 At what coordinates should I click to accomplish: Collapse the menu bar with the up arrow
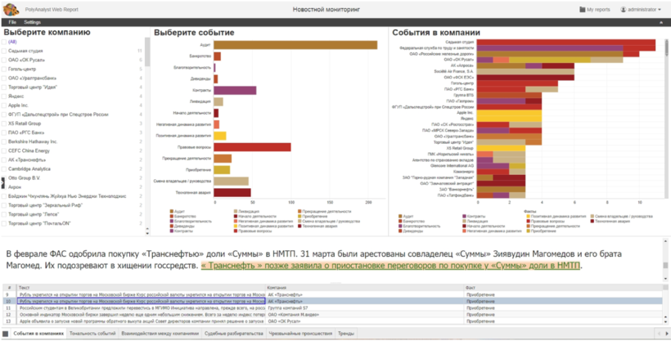point(664,21)
